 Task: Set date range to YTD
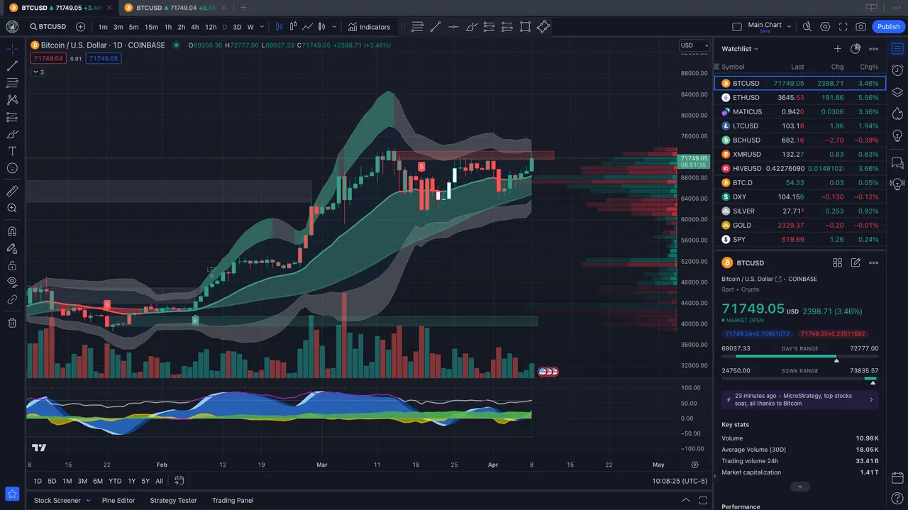(x=115, y=481)
